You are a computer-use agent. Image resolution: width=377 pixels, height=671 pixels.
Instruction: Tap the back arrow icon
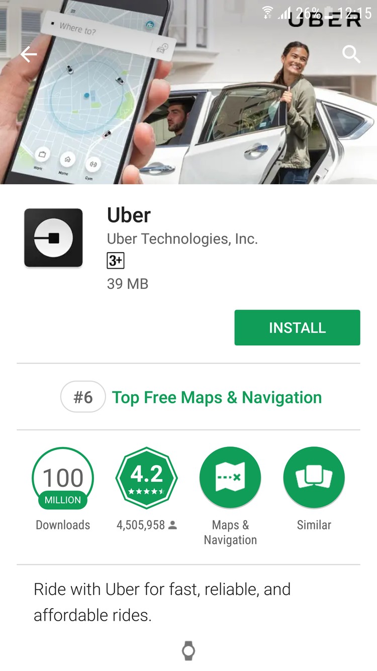click(29, 54)
